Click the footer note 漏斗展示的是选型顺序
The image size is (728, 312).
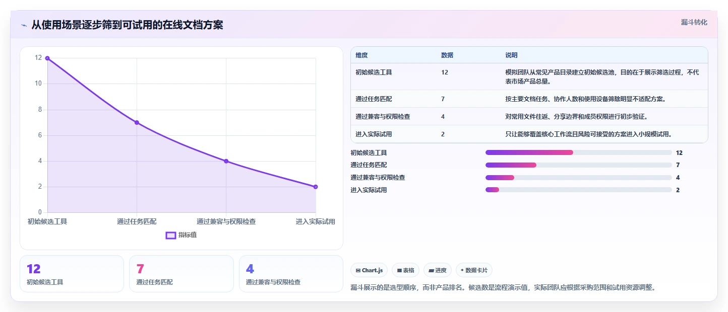tap(503, 288)
